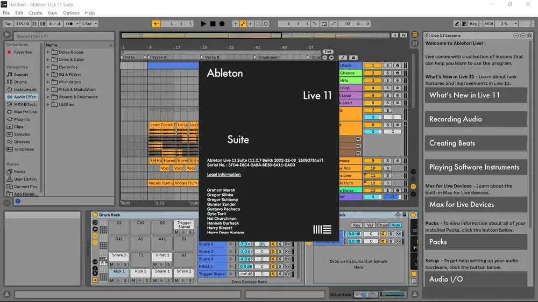
Task: Activate the automation arm link icon
Action: pyautogui.click(x=243, y=24)
